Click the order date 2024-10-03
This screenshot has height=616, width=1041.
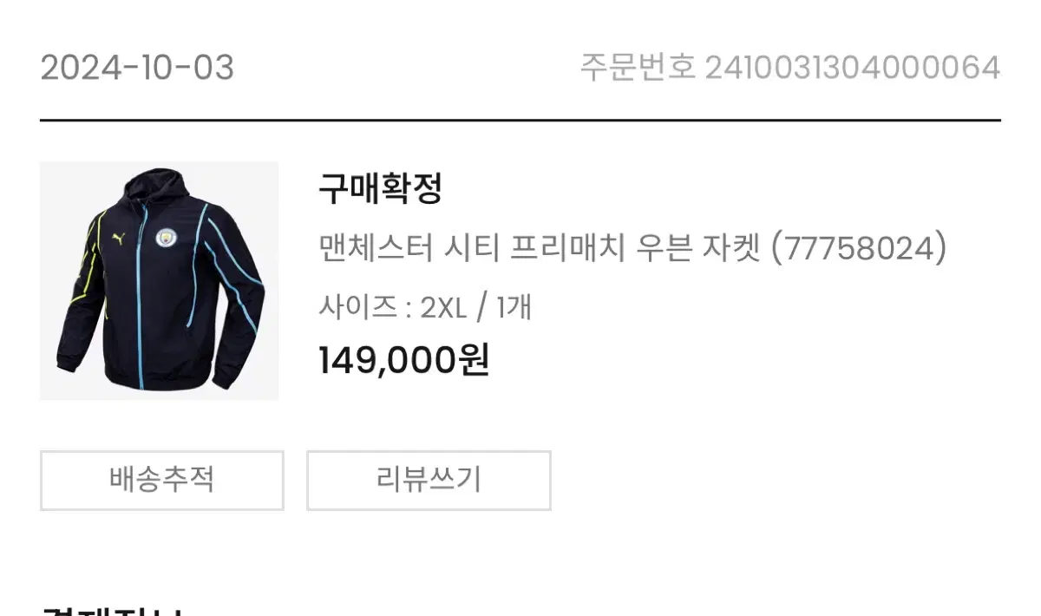pyautogui.click(x=137, y=68)
